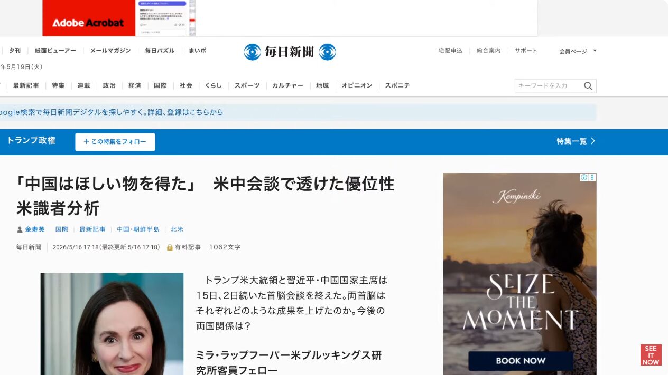Click the search magnifier icon
Image resolution: width=668 pixels, height=375 pixels.
[588, 86]
